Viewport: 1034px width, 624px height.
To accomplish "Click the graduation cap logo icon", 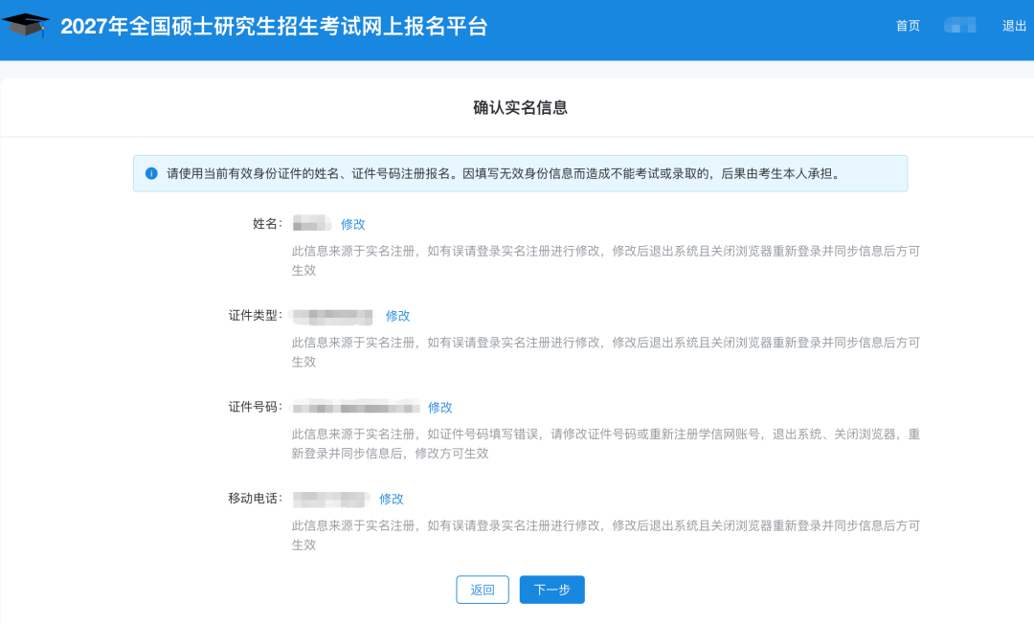I will (25, 25).
